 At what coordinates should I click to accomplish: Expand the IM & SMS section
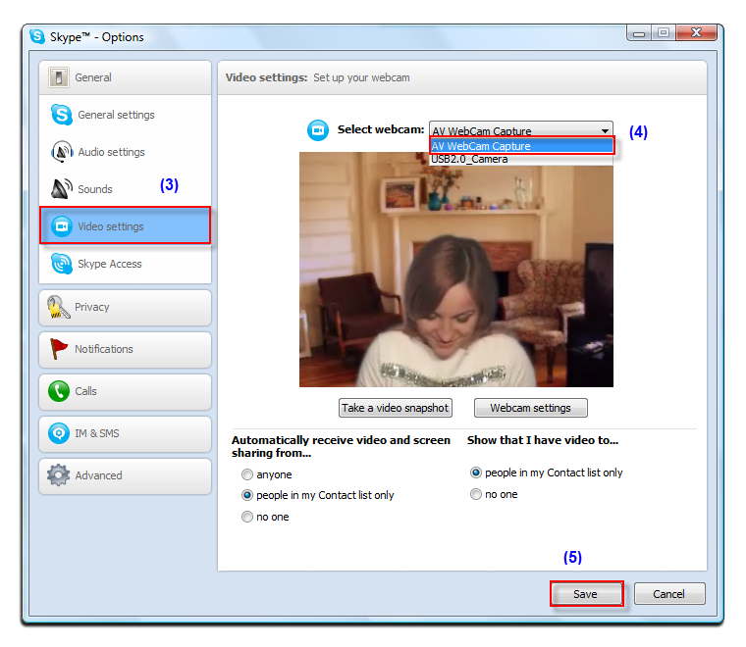(125, 433)
